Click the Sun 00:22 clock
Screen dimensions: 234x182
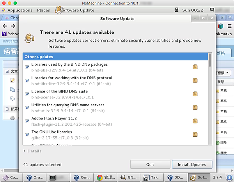coord(193,10)
